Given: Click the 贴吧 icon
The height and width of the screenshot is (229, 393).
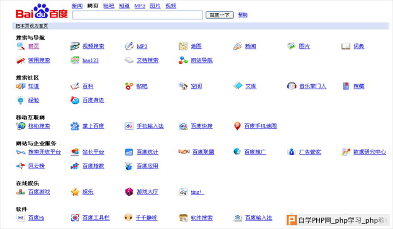Looking at the screenshot, I should click(x=129, y=86).
